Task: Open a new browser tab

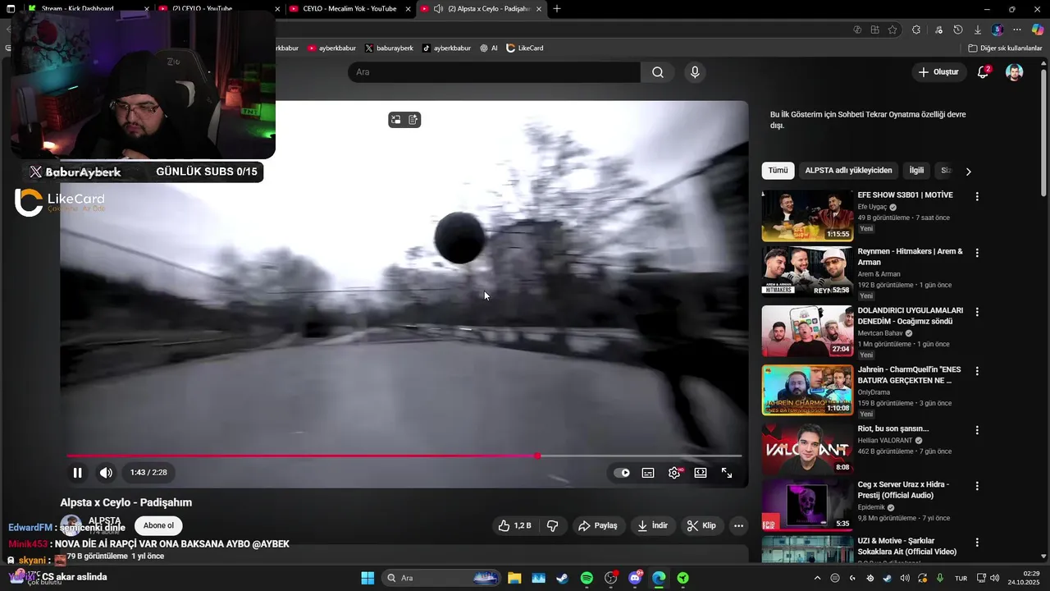Action: point(557,8)
